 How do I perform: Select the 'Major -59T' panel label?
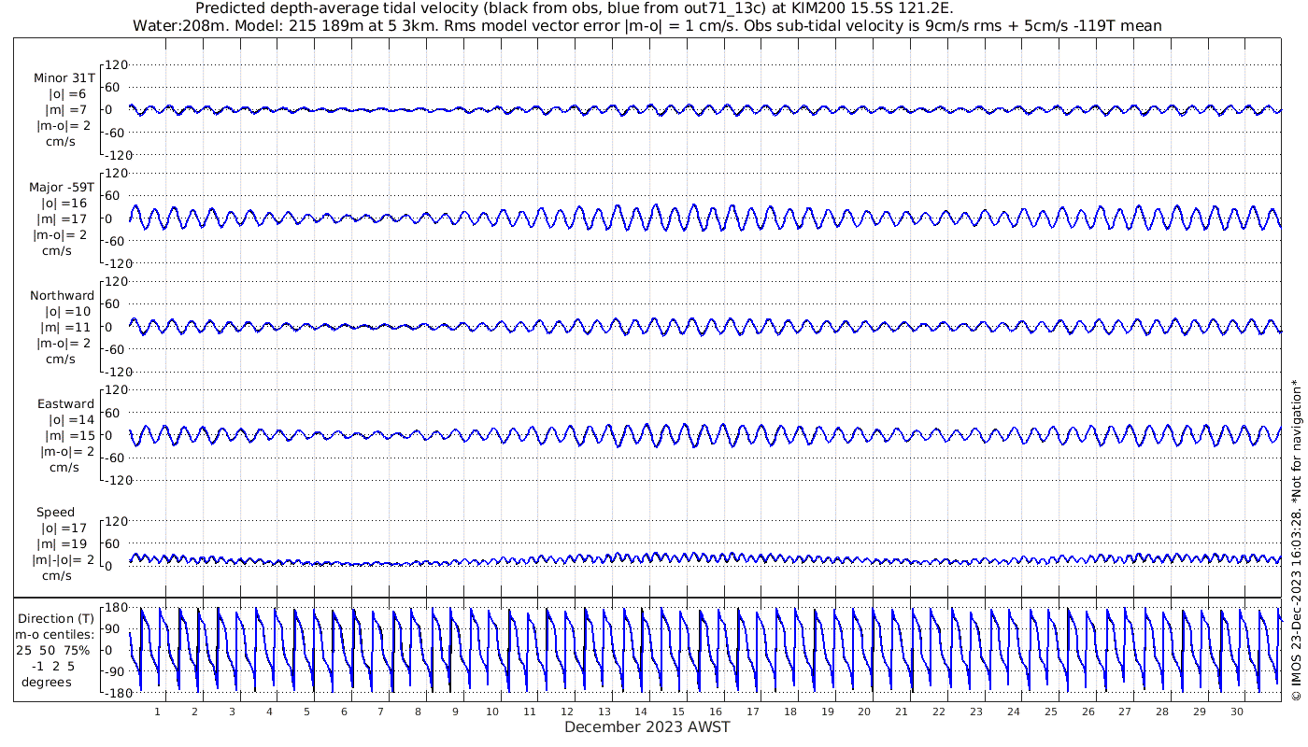click(62, 187)
